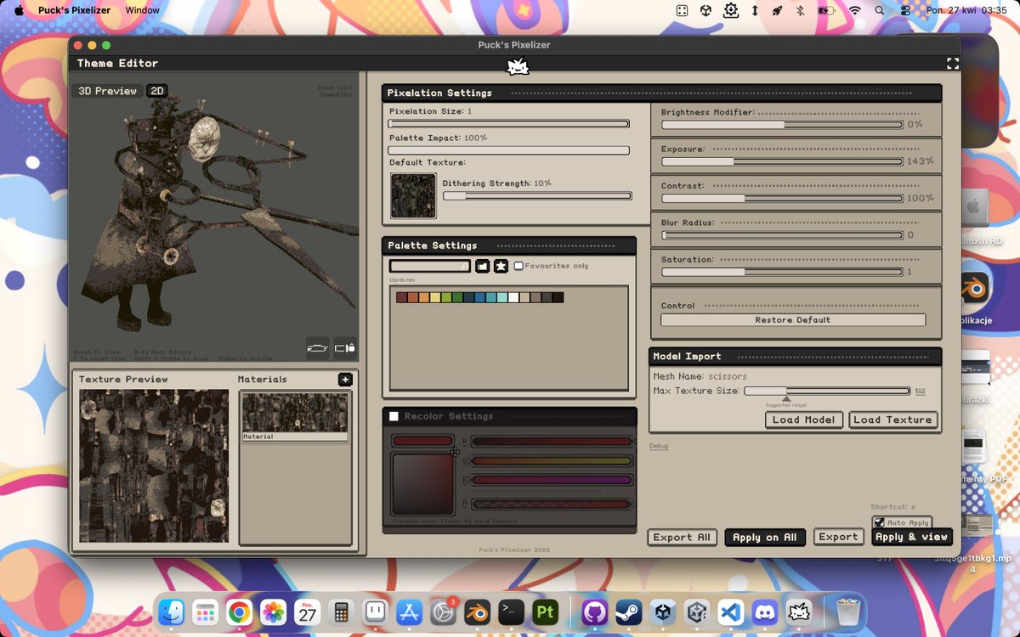Adjust the Max Texture Size slider
Viewport: 1020px width, 637px height.
(827, 391)
